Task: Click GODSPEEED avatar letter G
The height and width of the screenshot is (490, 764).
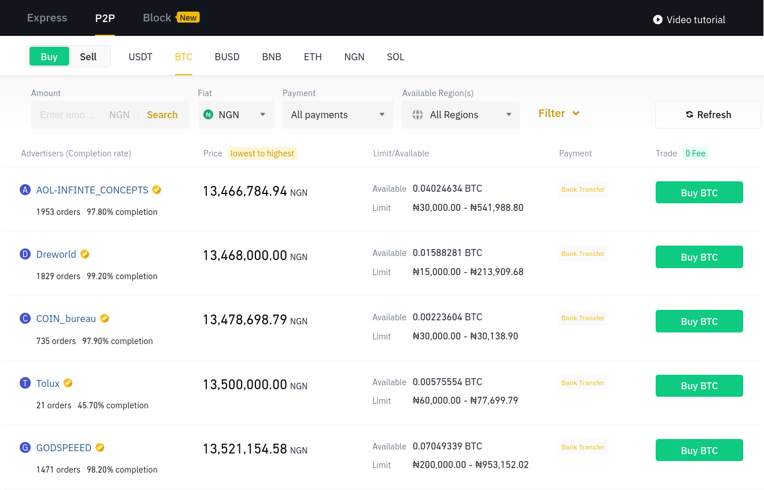Action: tap(25, 448)
